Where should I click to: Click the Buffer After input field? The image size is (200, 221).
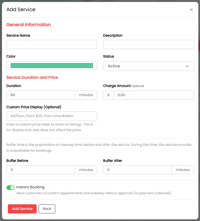[x=137, y=170]
